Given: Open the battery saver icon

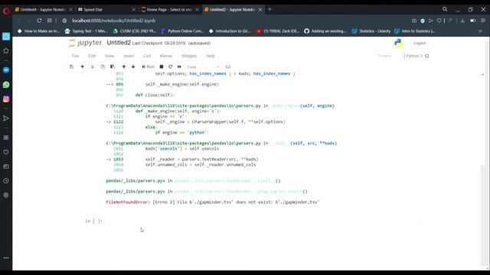Looking at the screenshot, I should click(473, 21).
